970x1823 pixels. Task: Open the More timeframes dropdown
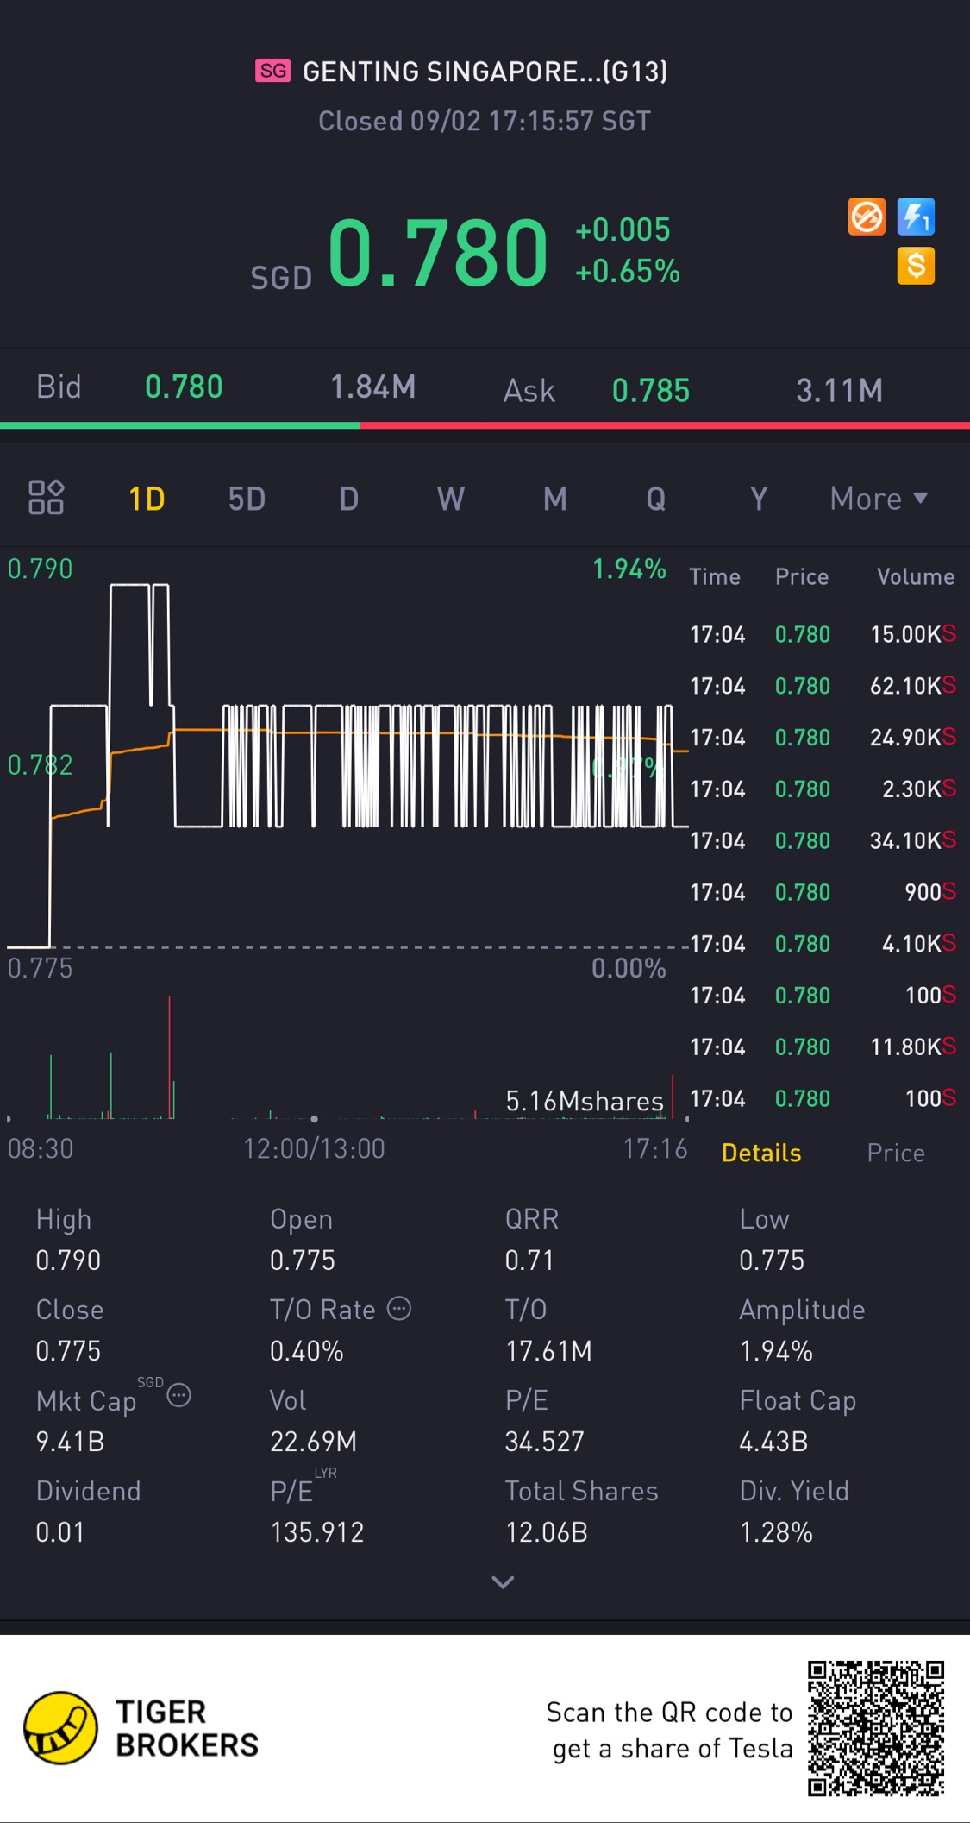pyautogui.click(x=878, y=499)
